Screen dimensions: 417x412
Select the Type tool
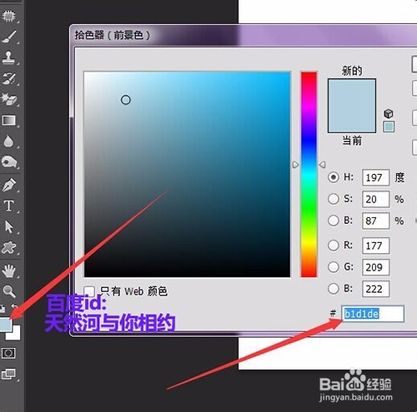[x=8, y=206]
